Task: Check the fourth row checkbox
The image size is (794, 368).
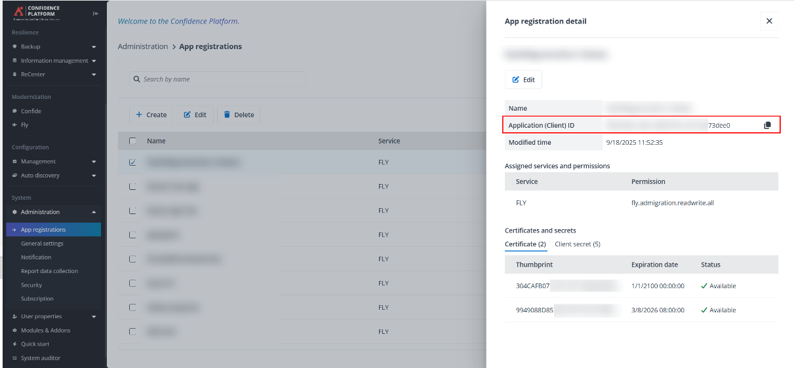Action: [x=133, y=235]
